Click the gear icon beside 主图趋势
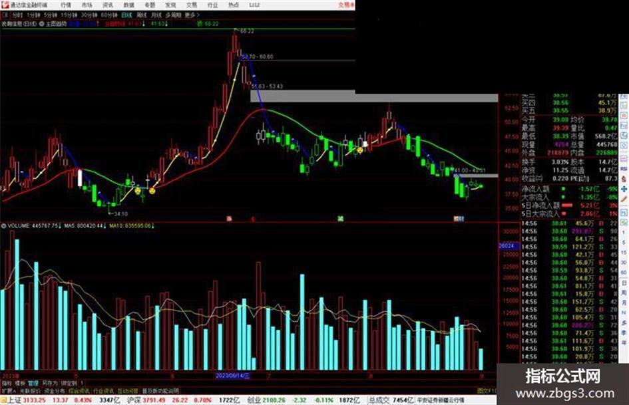This screenshot has width=629, height=405. [41, 24]
